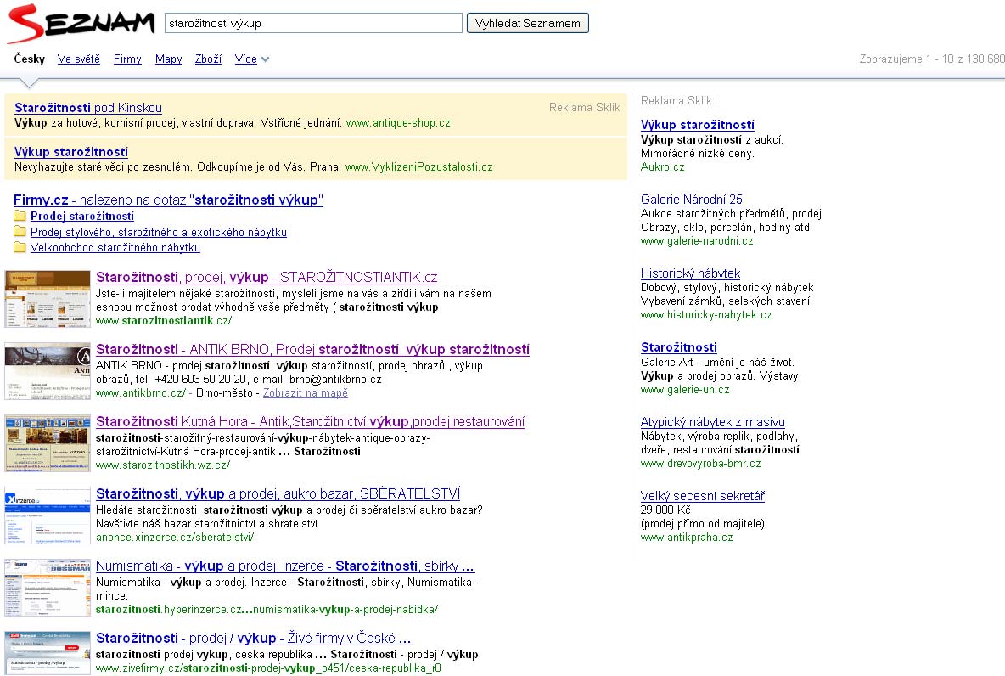1005x676 pixels.
Task: Click Zobrazit na mapě link
Action: (x=305, y=392)
